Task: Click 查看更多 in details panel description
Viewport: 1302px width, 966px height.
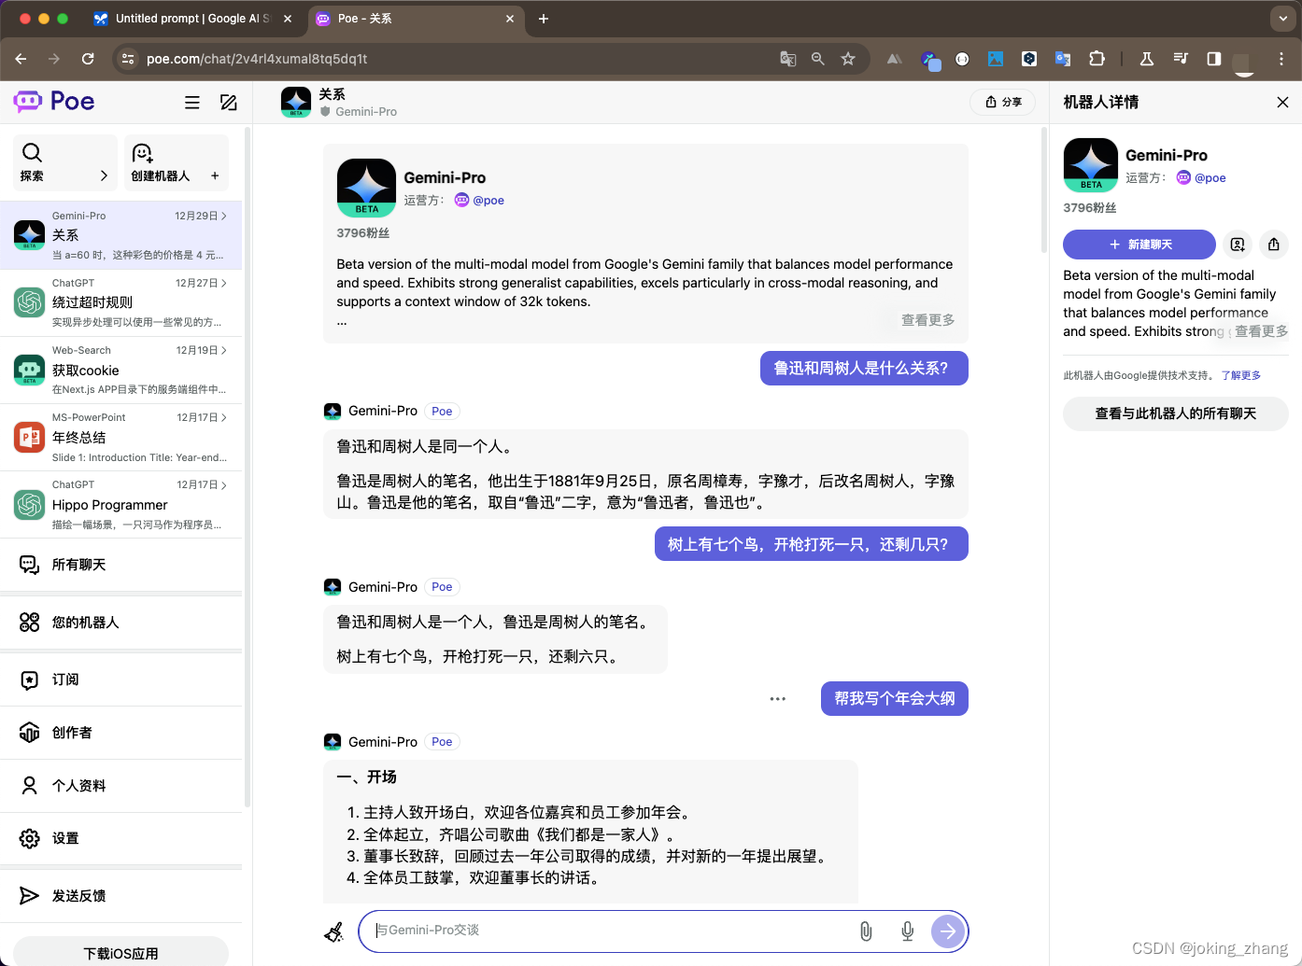Action: point(1261,331)
